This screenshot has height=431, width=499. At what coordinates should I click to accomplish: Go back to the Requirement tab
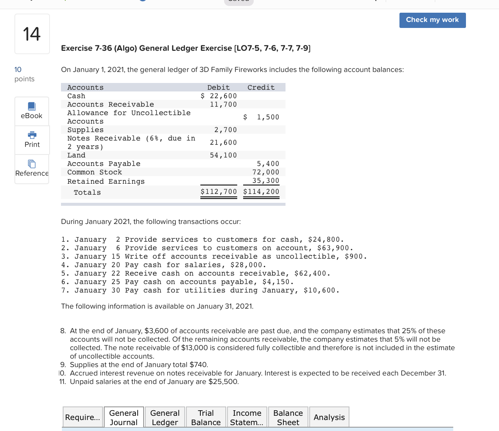[83, 417]
